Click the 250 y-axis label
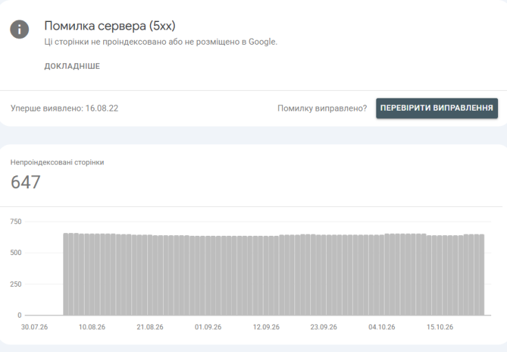 pos(16,284)
